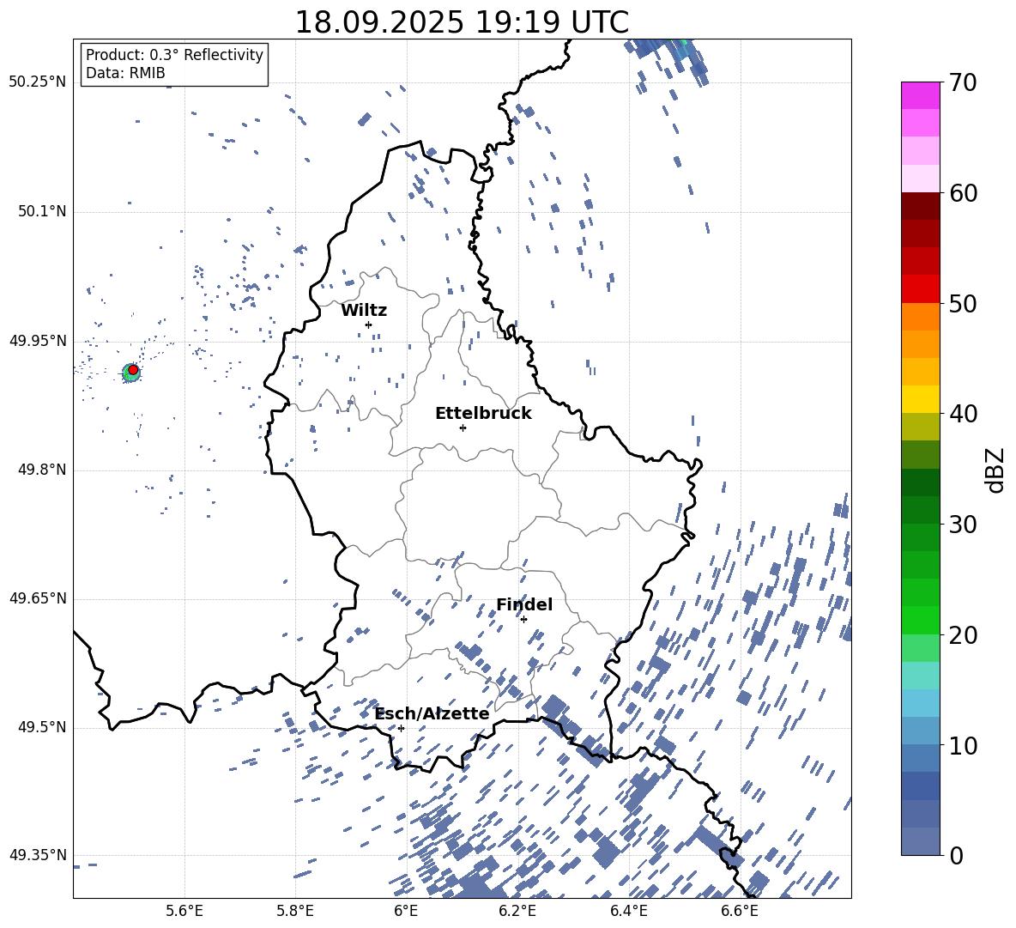Select the Esch/Alzette station label

432,713
